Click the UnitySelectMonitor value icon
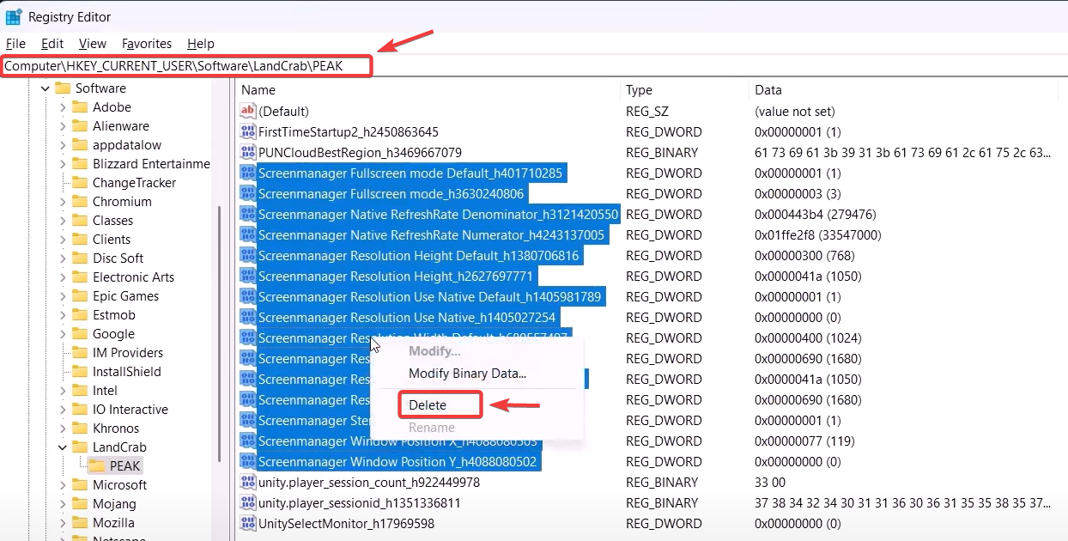This screenshot has height=541, width=1068. tap(248, 524)
